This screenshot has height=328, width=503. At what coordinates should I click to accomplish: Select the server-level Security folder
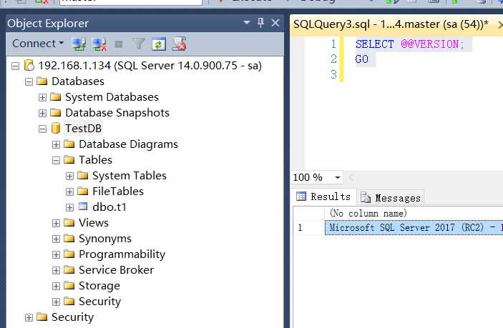point(73,317)
